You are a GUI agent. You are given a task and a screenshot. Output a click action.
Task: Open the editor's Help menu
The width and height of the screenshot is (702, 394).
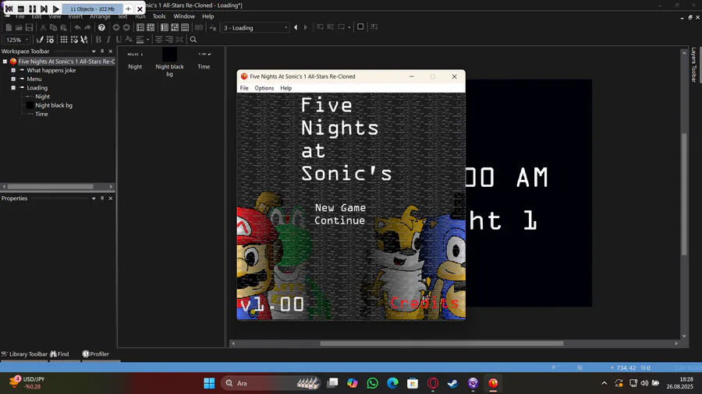tap(207, 16)
